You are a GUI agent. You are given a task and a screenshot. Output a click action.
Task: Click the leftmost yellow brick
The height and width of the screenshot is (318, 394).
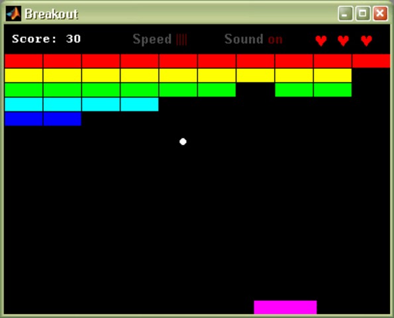point(24,76)
